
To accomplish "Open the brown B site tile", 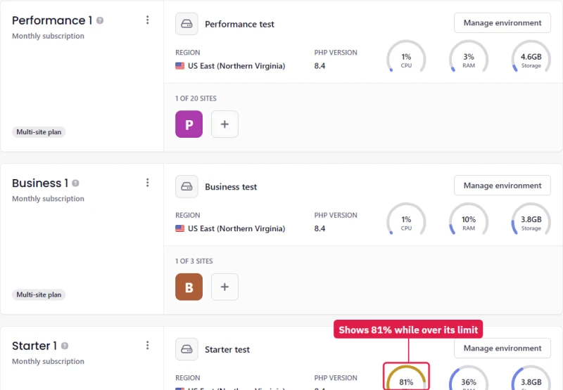I will [x=189, y=287].
